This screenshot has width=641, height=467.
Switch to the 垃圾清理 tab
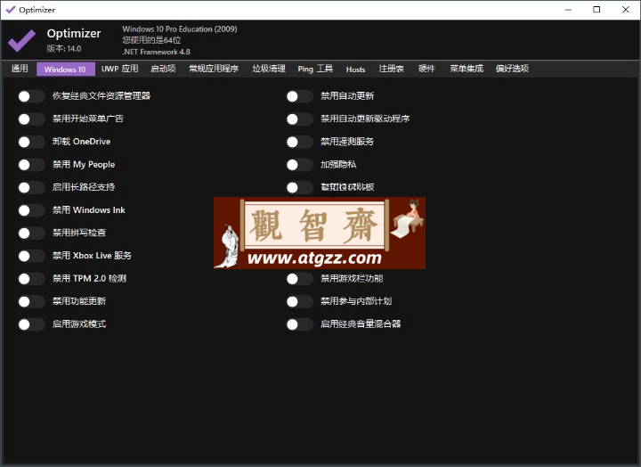tap(269, 69)
